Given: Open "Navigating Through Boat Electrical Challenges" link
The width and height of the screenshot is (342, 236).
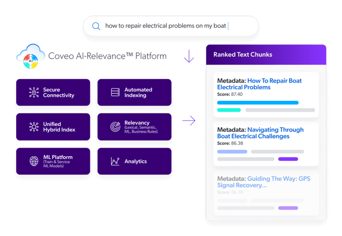Looking at the screenshot, I should tap(260, 133).
